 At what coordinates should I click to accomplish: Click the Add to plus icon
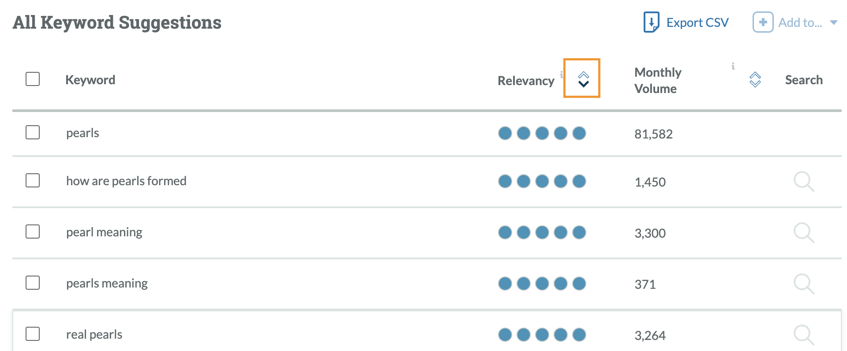[763, 22]
